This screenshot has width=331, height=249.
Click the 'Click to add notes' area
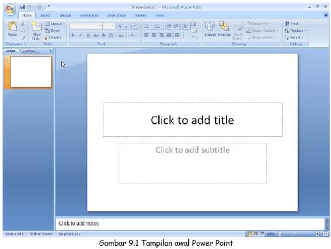(x=190, y=224)
